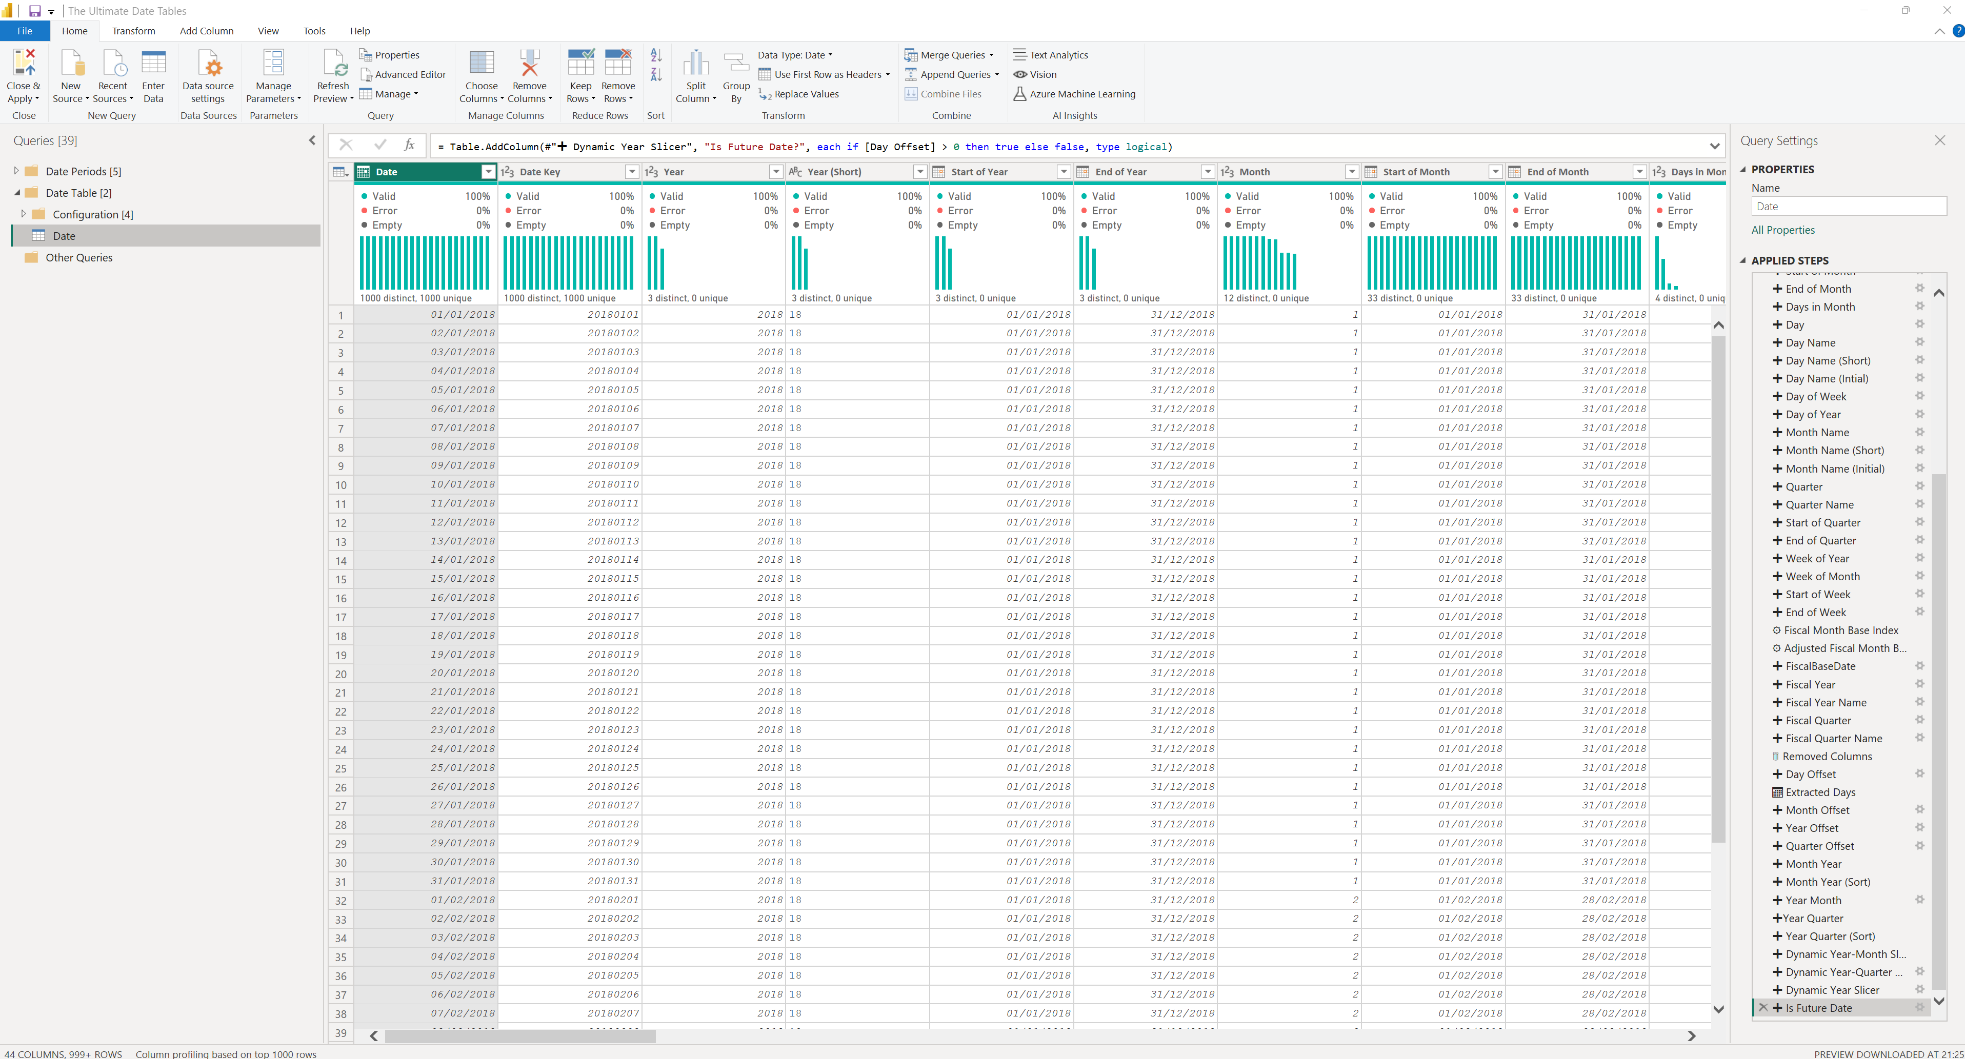The width and height of the screenshot is (1965, 1059).
Task: Delete the Is Future Date step
Action: (1763, 1008)
